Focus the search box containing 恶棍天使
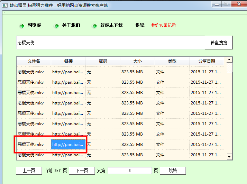Viewport: 247px width, 184px height. [111, 43]
